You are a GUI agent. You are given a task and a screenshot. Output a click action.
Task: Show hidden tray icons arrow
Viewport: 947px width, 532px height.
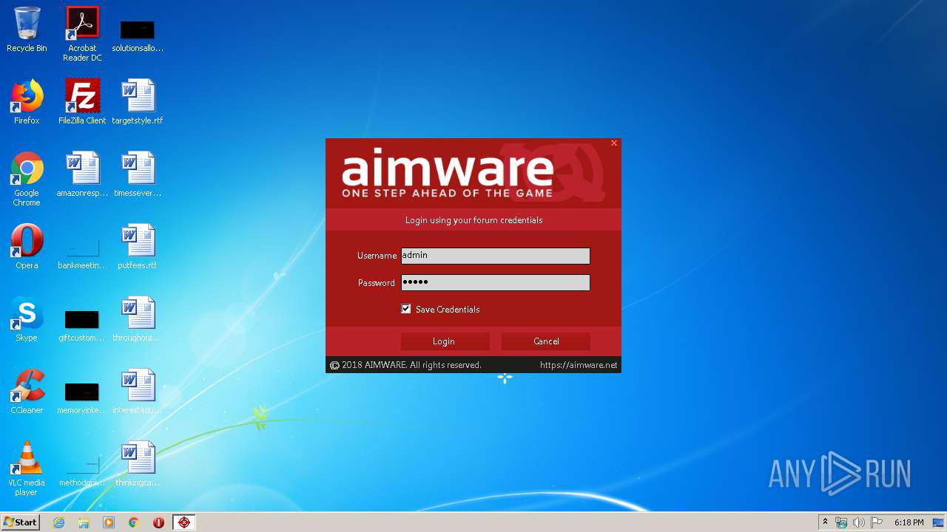point(825,522)
